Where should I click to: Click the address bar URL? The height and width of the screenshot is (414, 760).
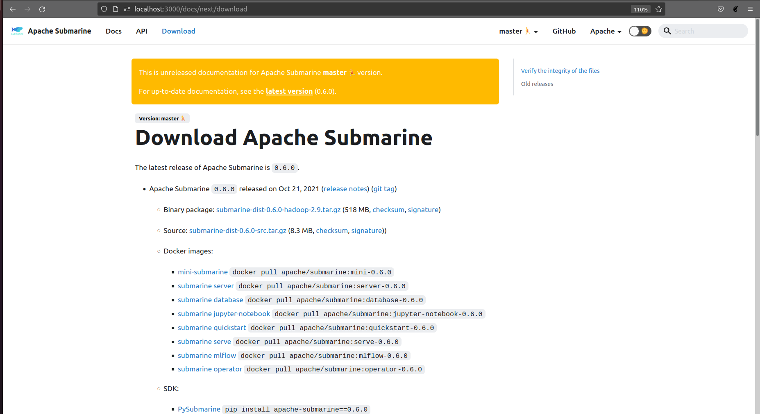pos(191,9)
